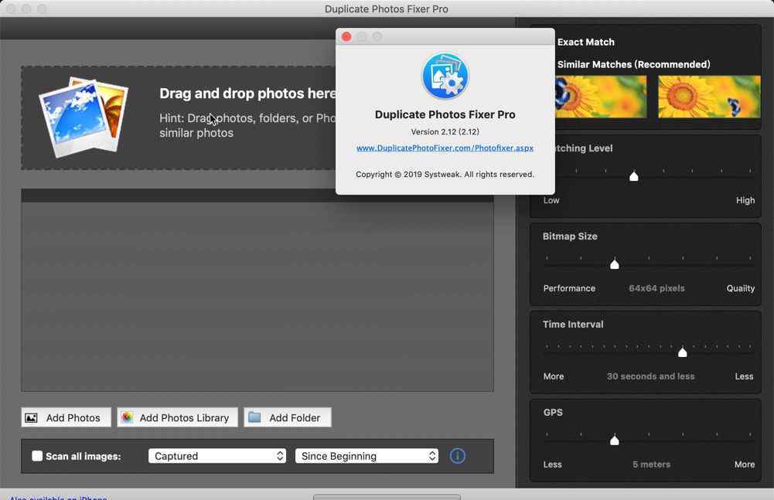Click the Add Photos button

66,417
